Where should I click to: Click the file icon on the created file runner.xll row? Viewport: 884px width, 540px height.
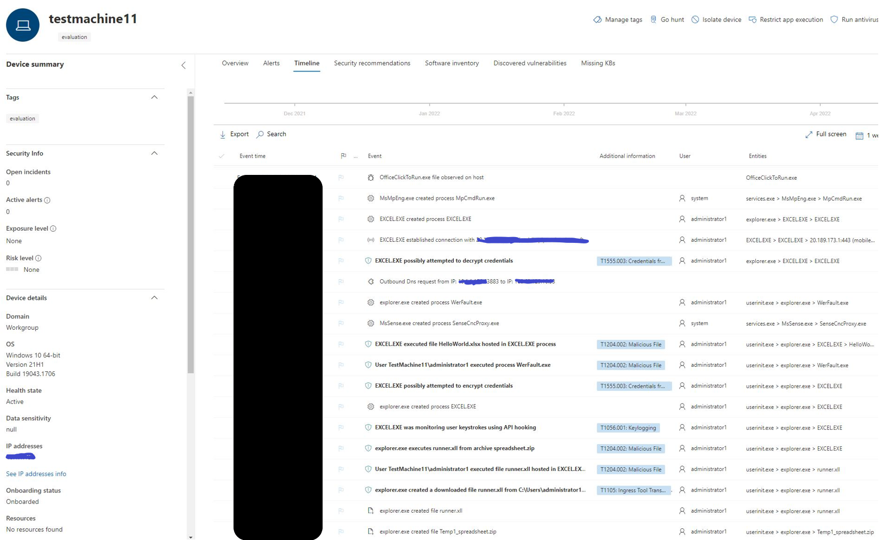(x=371, y=511)
